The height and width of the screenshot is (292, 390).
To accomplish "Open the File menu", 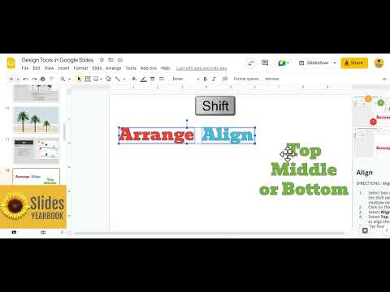I will coord(25,68).
